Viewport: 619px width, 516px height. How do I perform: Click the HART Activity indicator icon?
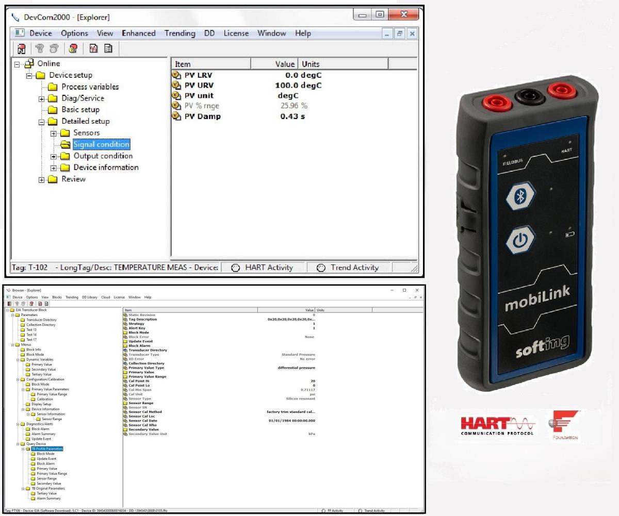(236, 268)
